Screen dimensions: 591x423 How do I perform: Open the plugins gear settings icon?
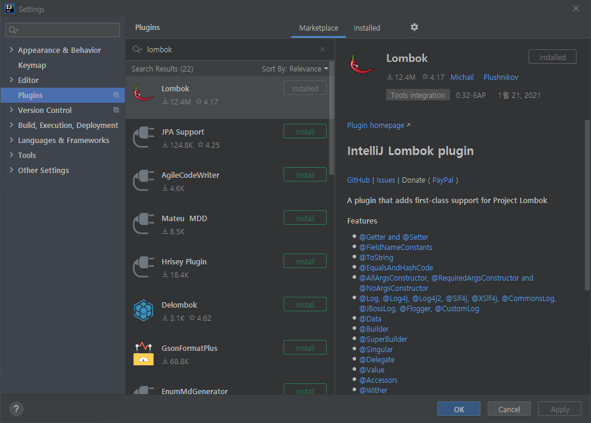tap(414, 27)
